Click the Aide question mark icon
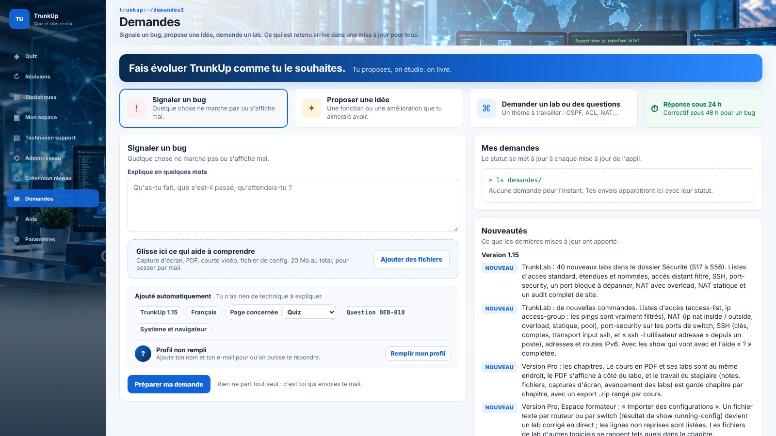Viewport: 776px width, 436px height. [17, 219]
